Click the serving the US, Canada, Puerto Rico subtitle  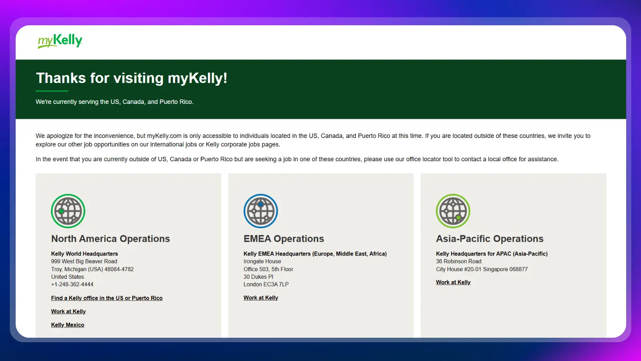pyautogui.click(x=115, y=102)
